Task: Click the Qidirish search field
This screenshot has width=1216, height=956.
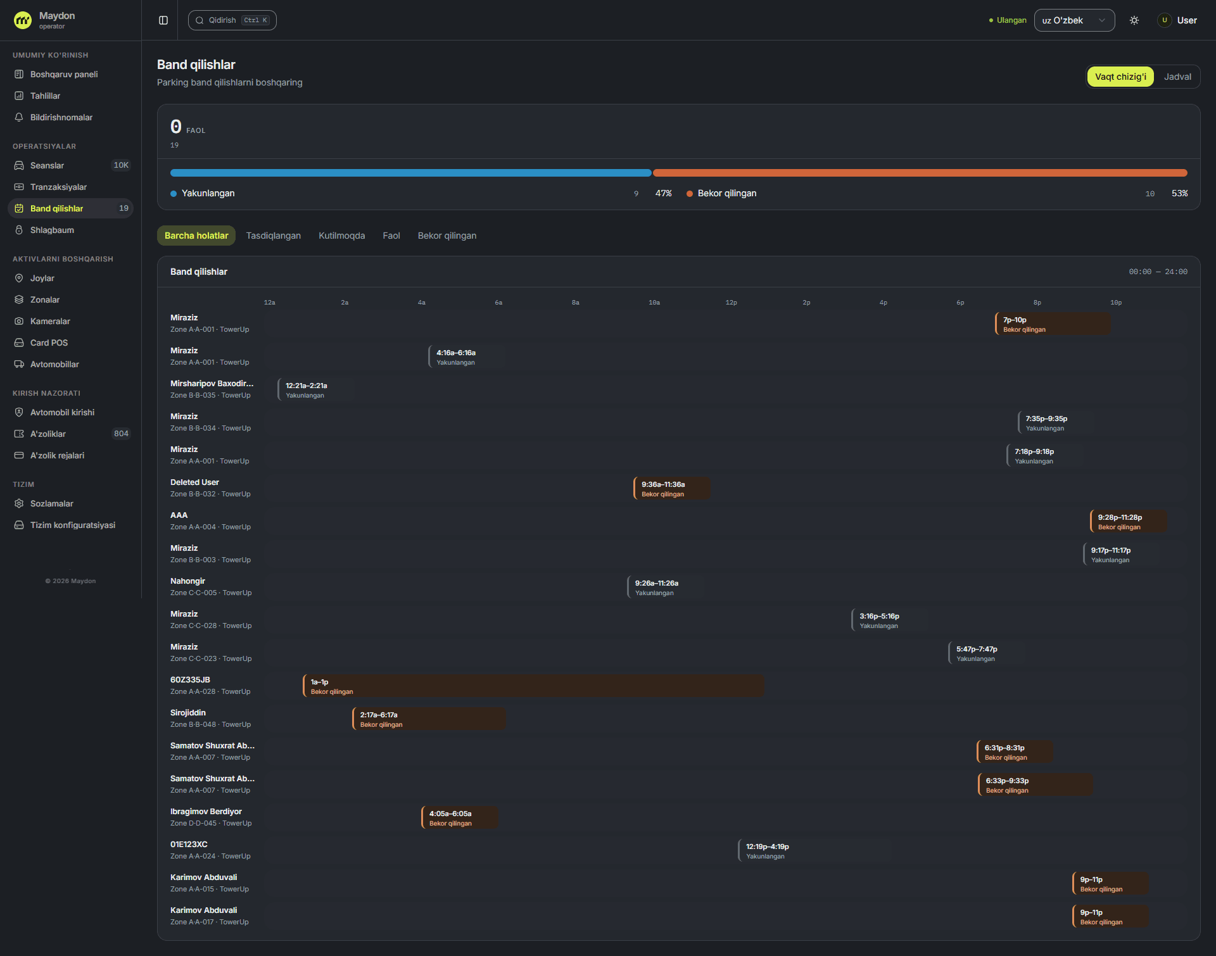Action: pos(232,20)
